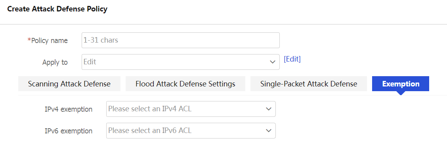This screenshot has height=148, width=447.
Task: Open the IPv6 ACL selection dropdown
Action: [x=191, y=131]
